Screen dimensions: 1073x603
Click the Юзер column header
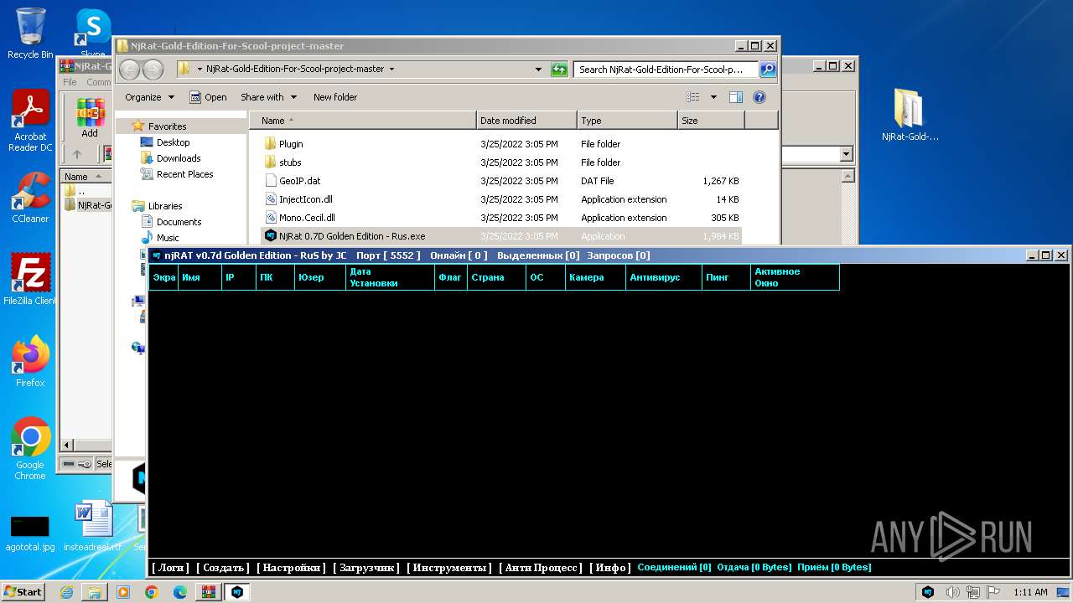tap(320, 277)
